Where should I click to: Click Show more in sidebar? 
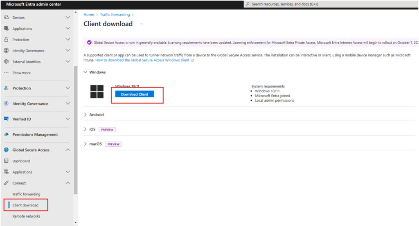pyautogui.click(x=21, y=73)
